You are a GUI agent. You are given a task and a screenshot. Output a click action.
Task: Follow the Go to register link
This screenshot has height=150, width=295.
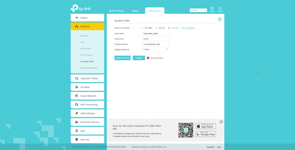click(188, 28)
